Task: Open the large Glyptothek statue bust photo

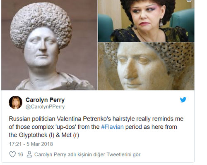Action: (49, 45)
